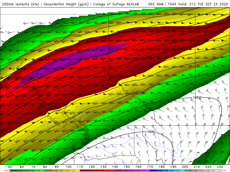
Task: Click the 'F045 Valid: 21Z TUE SEP 23 2025' text
Action: tap(198, 4)
